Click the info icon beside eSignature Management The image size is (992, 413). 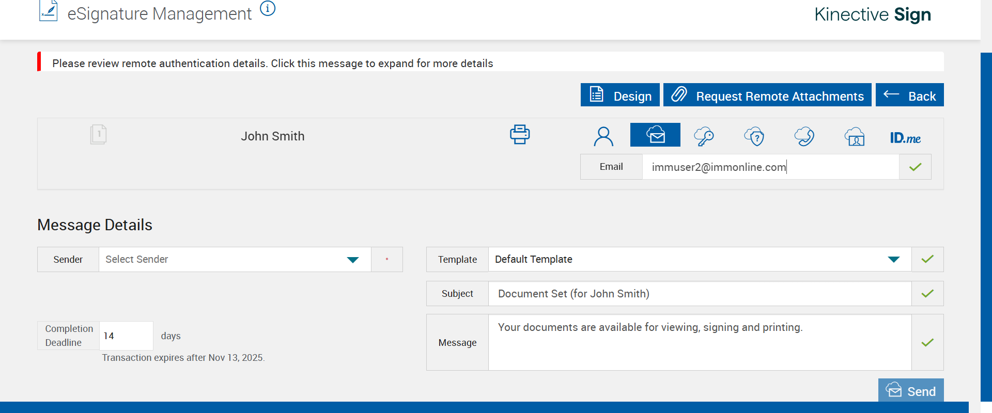[268, 9]
